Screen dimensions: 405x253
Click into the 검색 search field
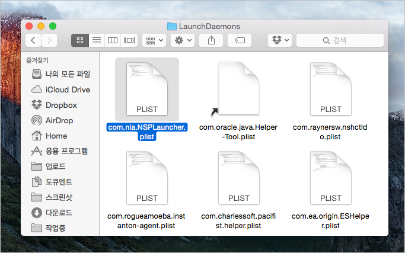pyautogui.click(x=340, y=40)
